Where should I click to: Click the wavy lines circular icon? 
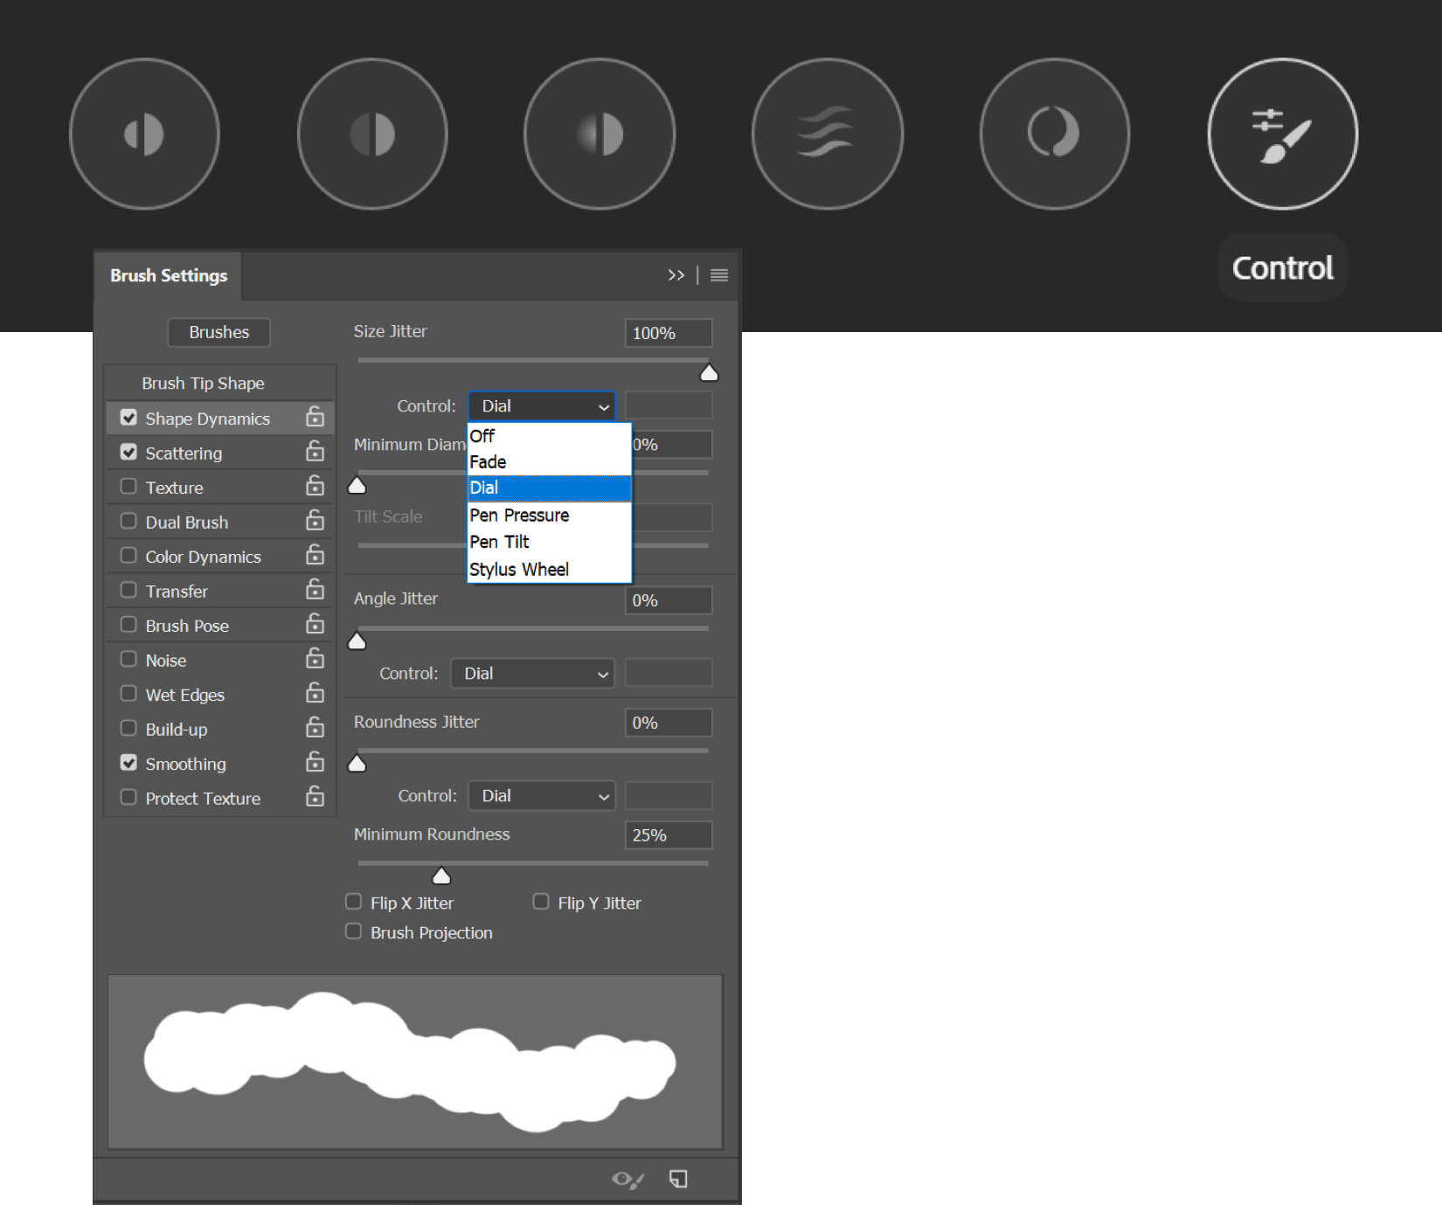click(827, 135)
